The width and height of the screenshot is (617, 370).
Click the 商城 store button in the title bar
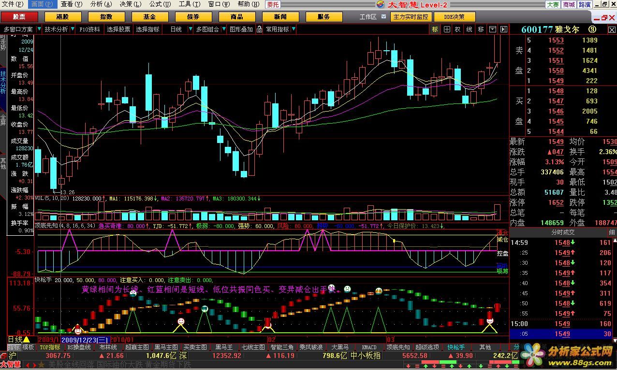(x=569, y=4)
